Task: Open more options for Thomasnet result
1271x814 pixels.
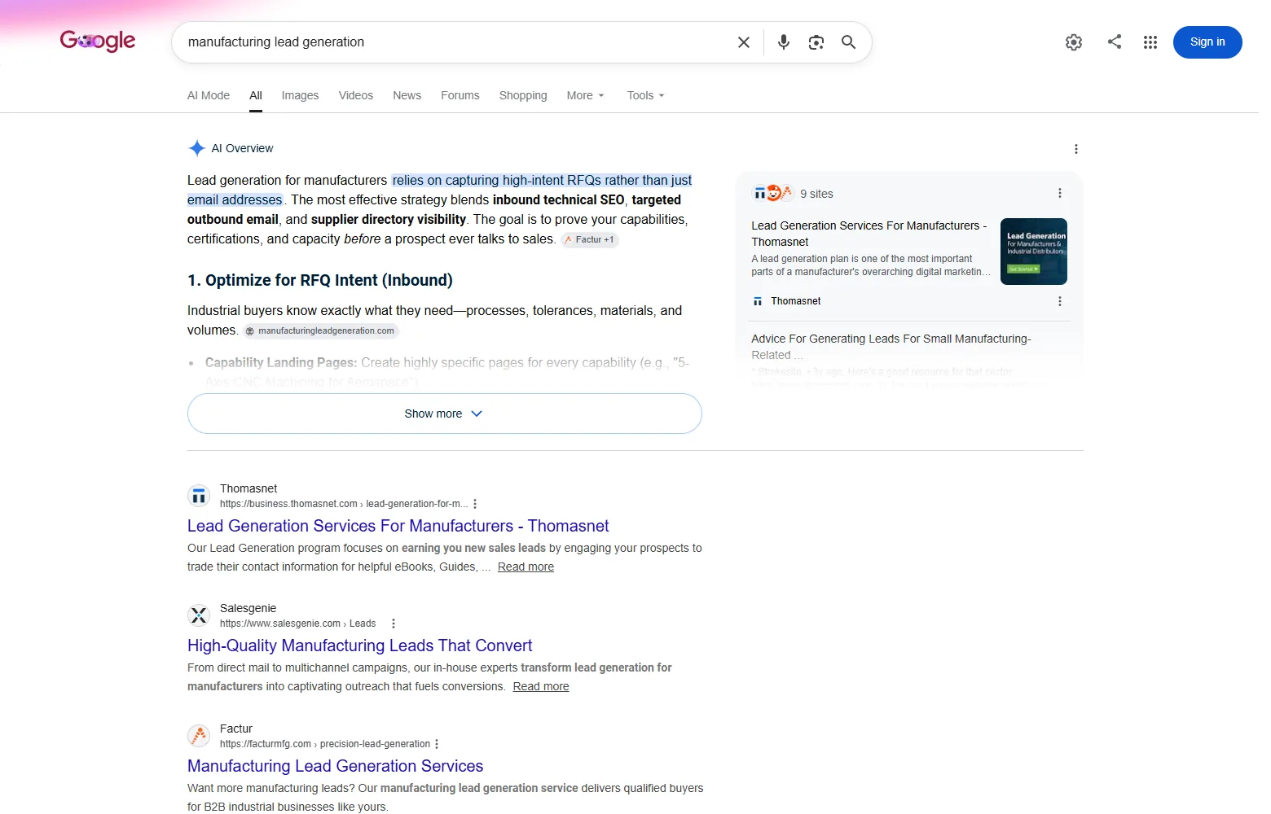Action: click(475, 504)
